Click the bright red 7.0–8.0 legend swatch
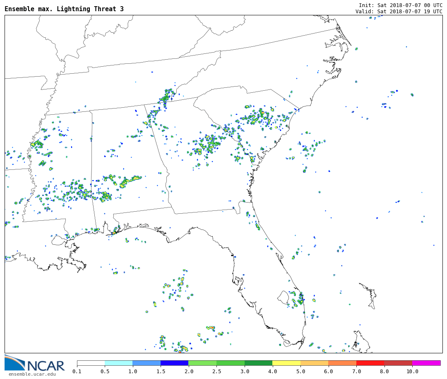 pyautogui.click(x=370, y=363)
